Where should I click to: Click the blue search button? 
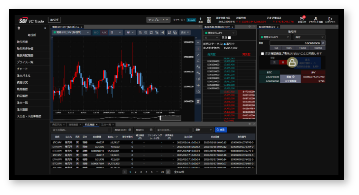(x=221, y=130)
